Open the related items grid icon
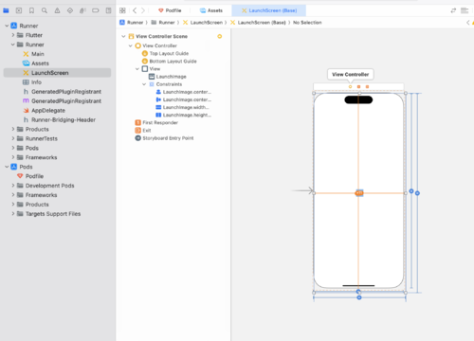The image size is (474, 341). tap(122, 10)
